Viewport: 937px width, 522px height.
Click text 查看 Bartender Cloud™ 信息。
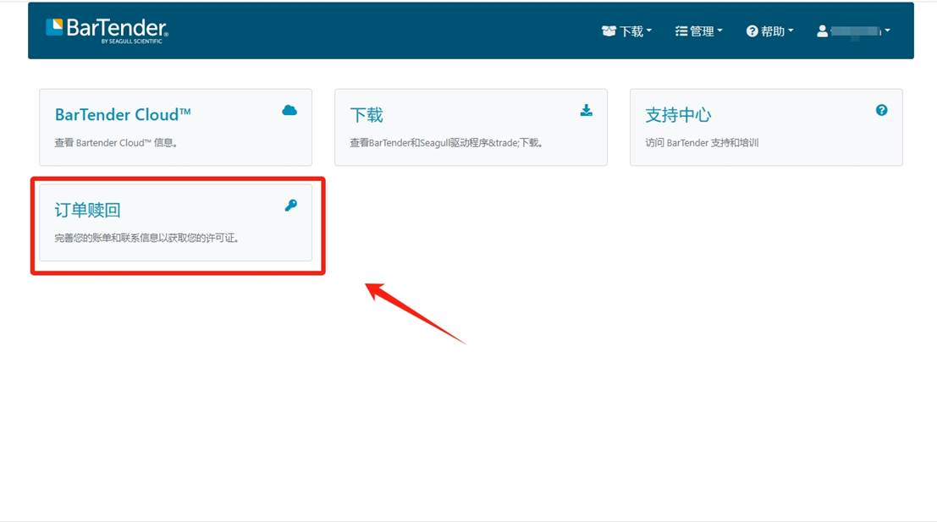coord(116,143)
